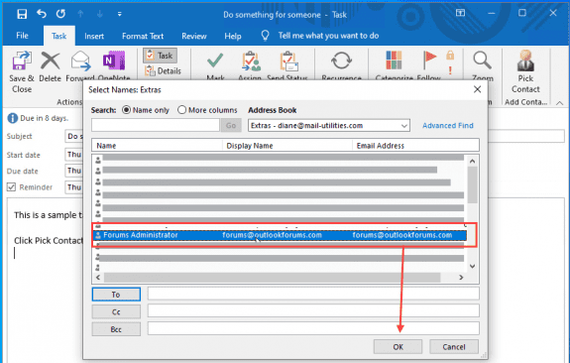
Task: Select the More columns search option
Action: click(x=181, y=110)
